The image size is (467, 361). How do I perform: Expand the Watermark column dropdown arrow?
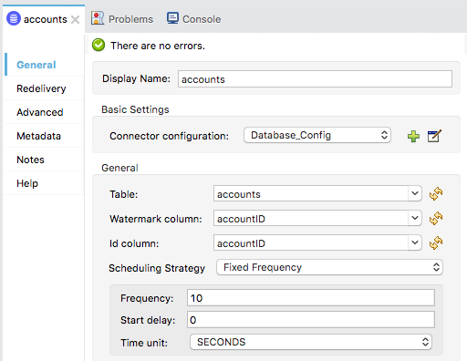[415, 218]
